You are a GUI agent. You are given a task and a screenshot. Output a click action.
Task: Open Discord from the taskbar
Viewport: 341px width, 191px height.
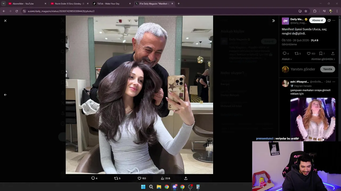pyautogui.click(x=174, y=187)
